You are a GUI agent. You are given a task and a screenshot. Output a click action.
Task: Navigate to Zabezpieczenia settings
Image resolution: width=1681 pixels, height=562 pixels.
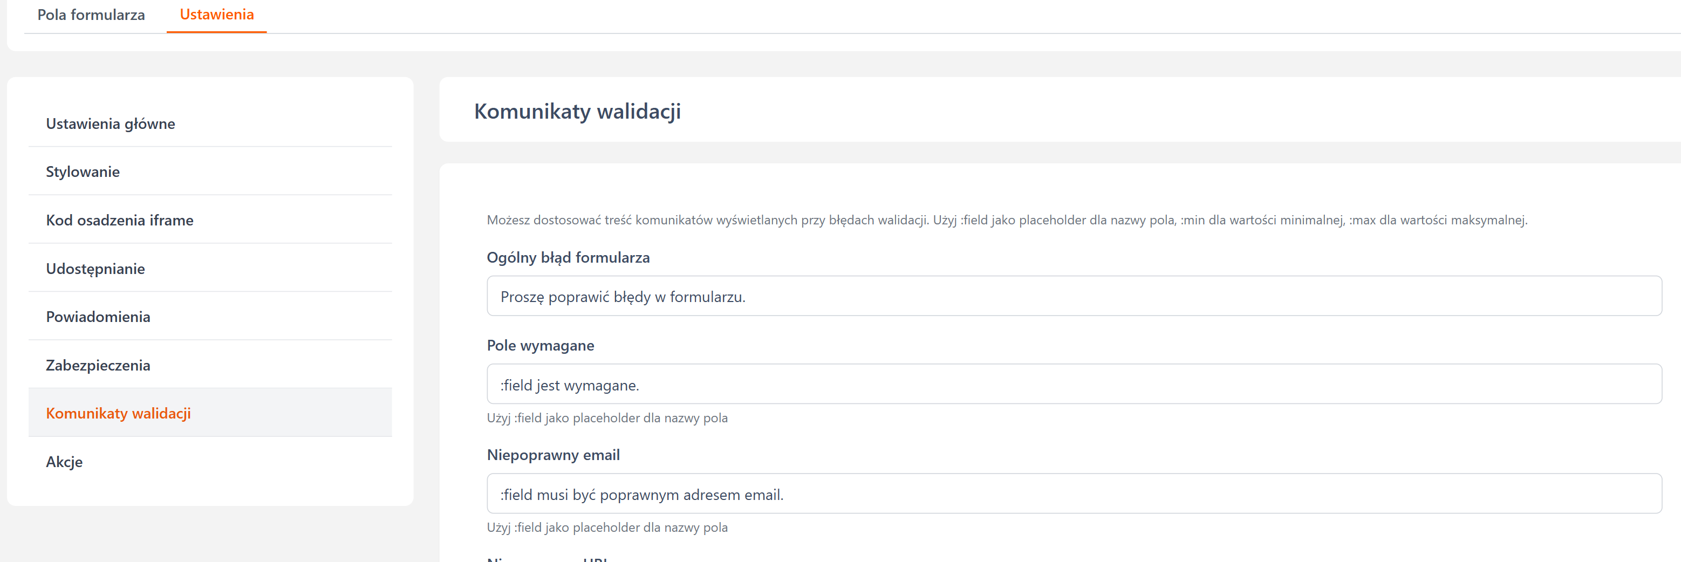(x=98, y=365)
